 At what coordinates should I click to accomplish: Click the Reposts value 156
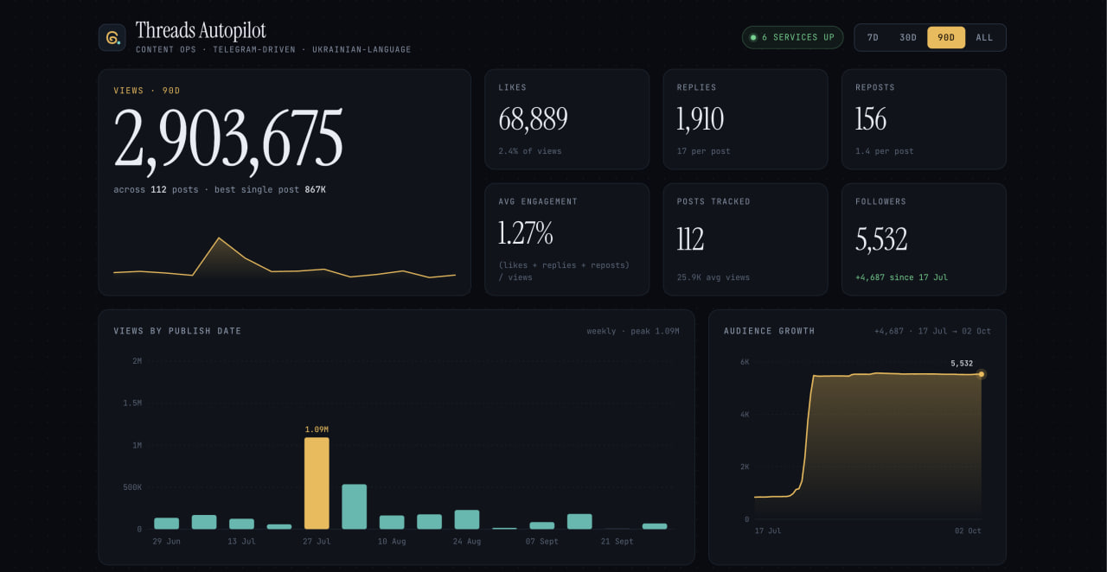[871, 119]
